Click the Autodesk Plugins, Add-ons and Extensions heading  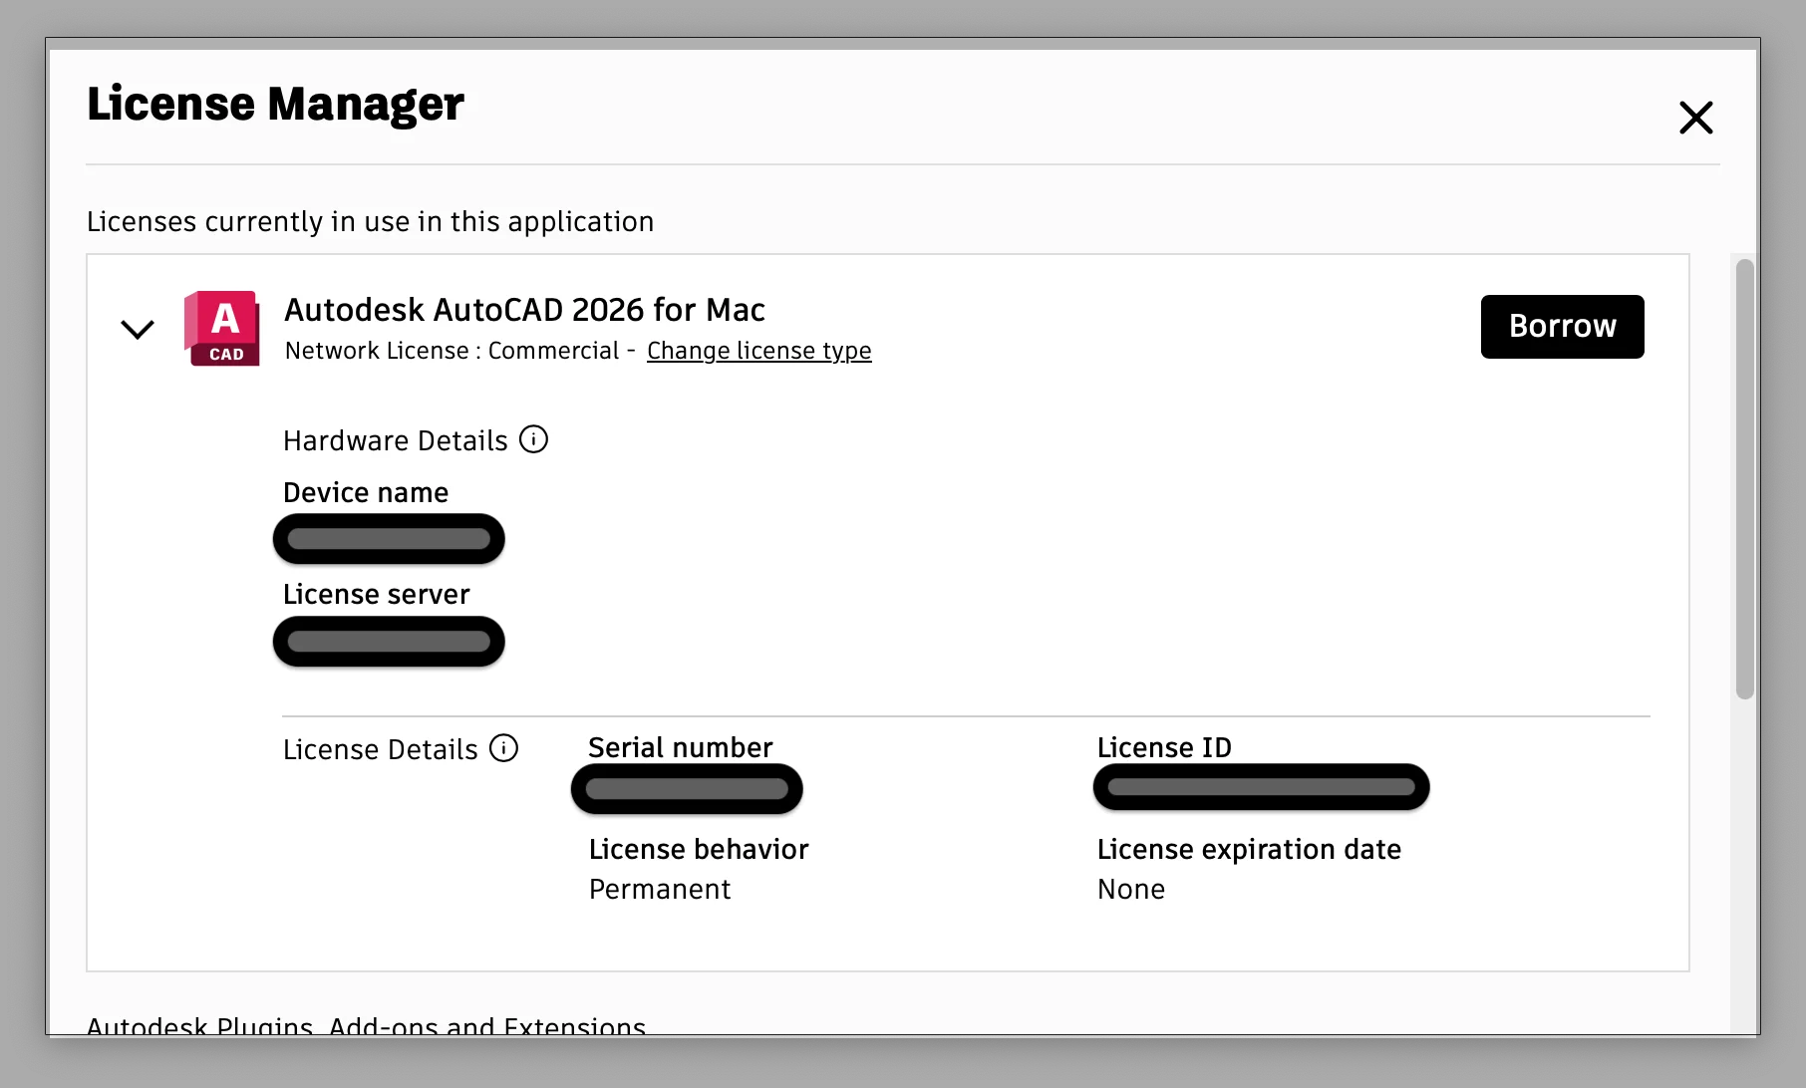366,1025
